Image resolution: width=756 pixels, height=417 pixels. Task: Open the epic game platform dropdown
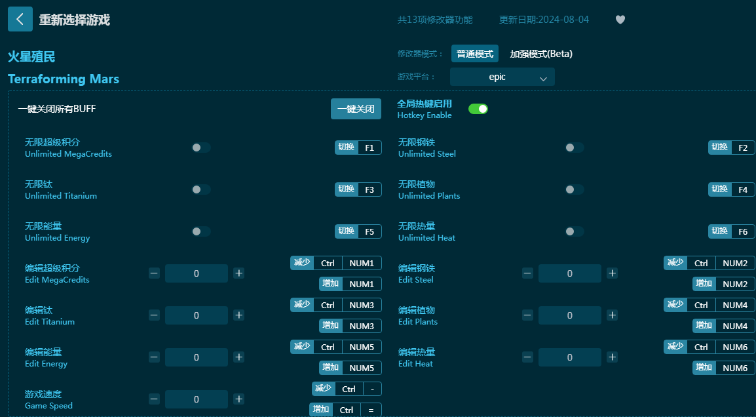502,77
